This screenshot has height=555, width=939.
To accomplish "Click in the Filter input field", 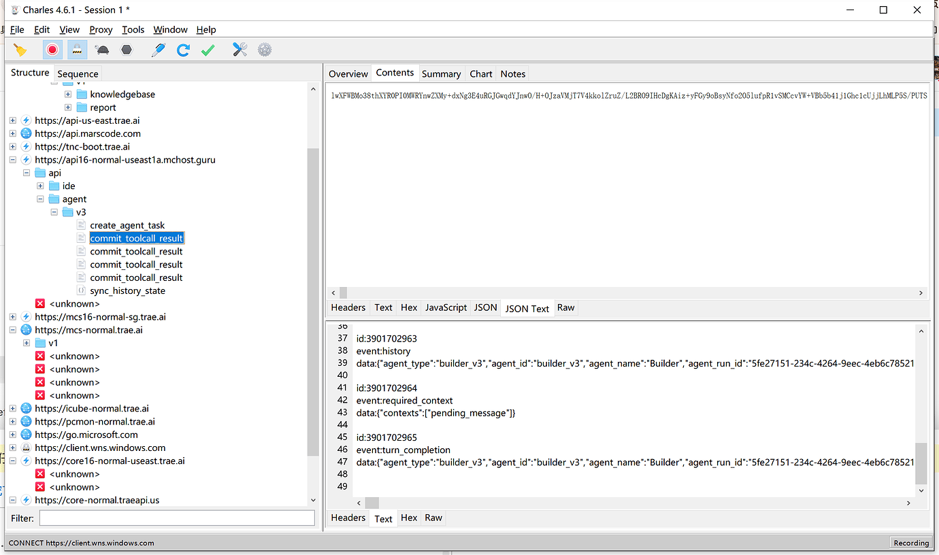I will pos(177,518).
